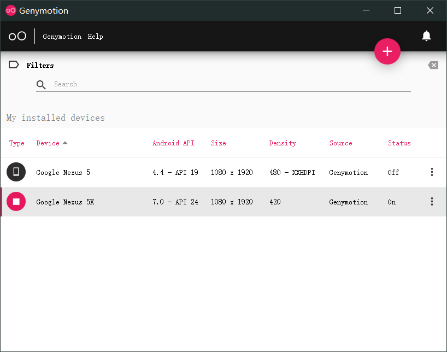
Task: Sort by Source column header
Action: pyautogui.click(x=340, y=143)
